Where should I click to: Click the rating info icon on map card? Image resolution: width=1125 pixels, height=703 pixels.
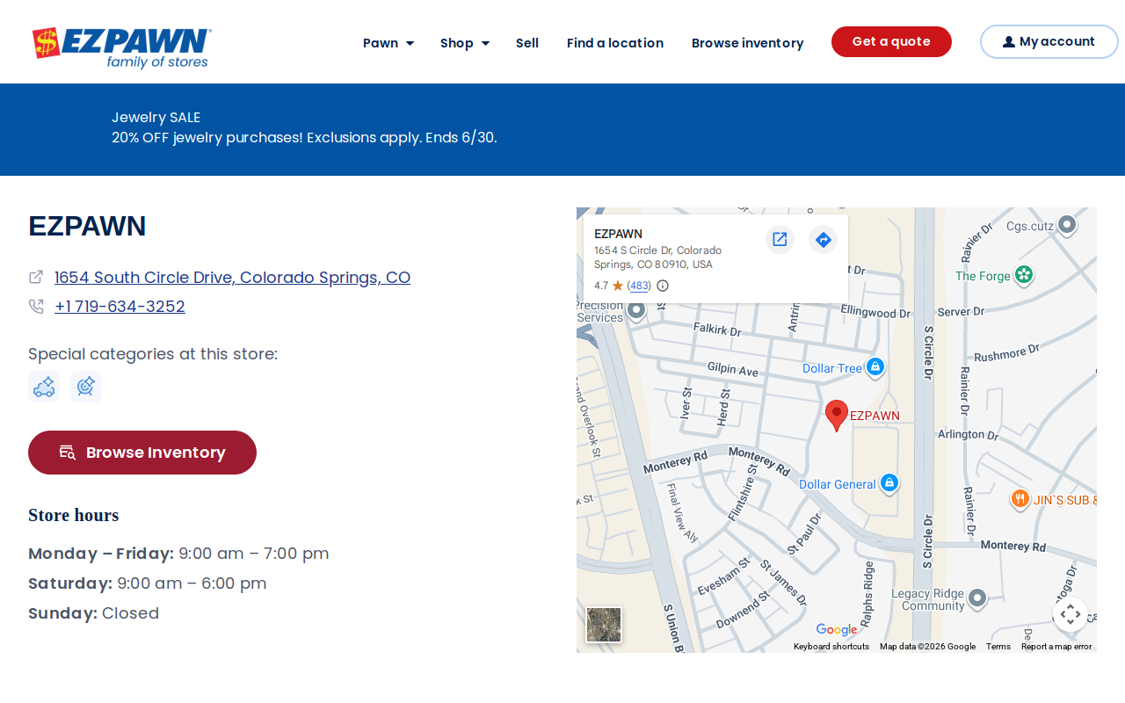click(x=663, y=286)
